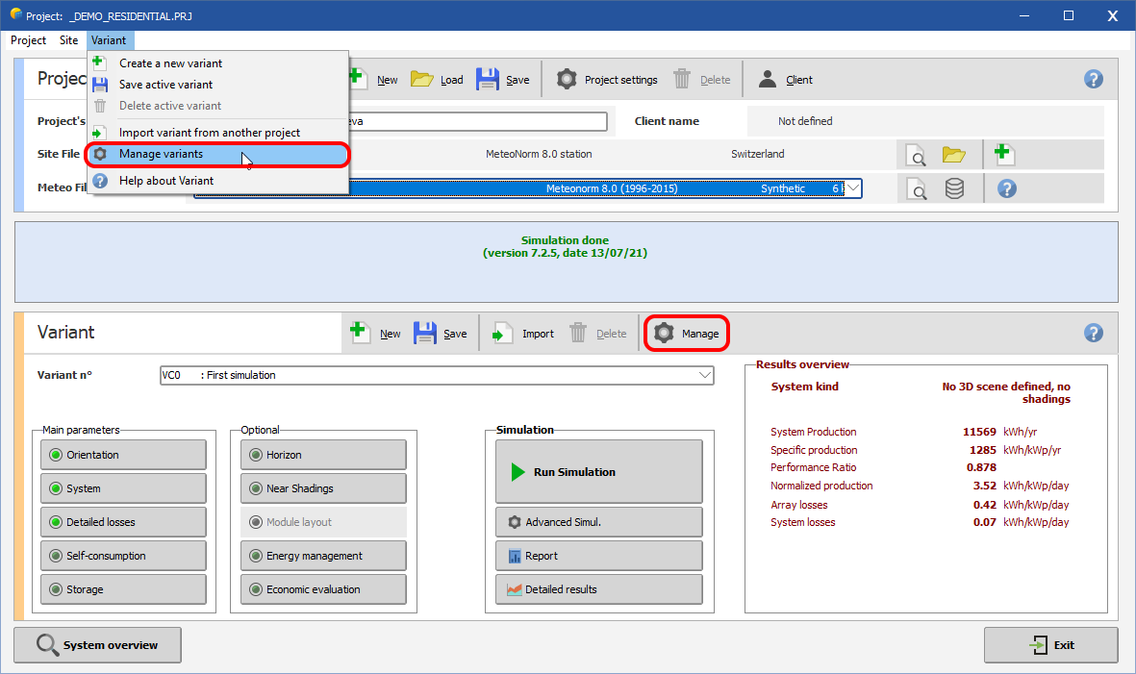This screenshot has height=674, width=1136.
Task: Open Detailed results
Action: [x=599, y=589]
